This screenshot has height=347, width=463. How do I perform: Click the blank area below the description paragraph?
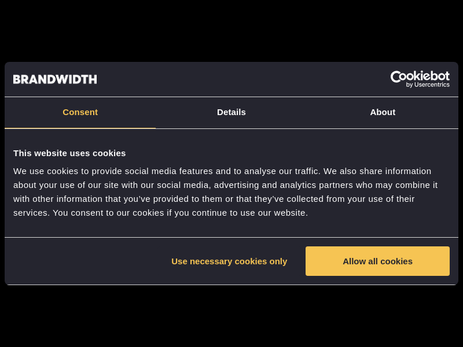(231, 228)
